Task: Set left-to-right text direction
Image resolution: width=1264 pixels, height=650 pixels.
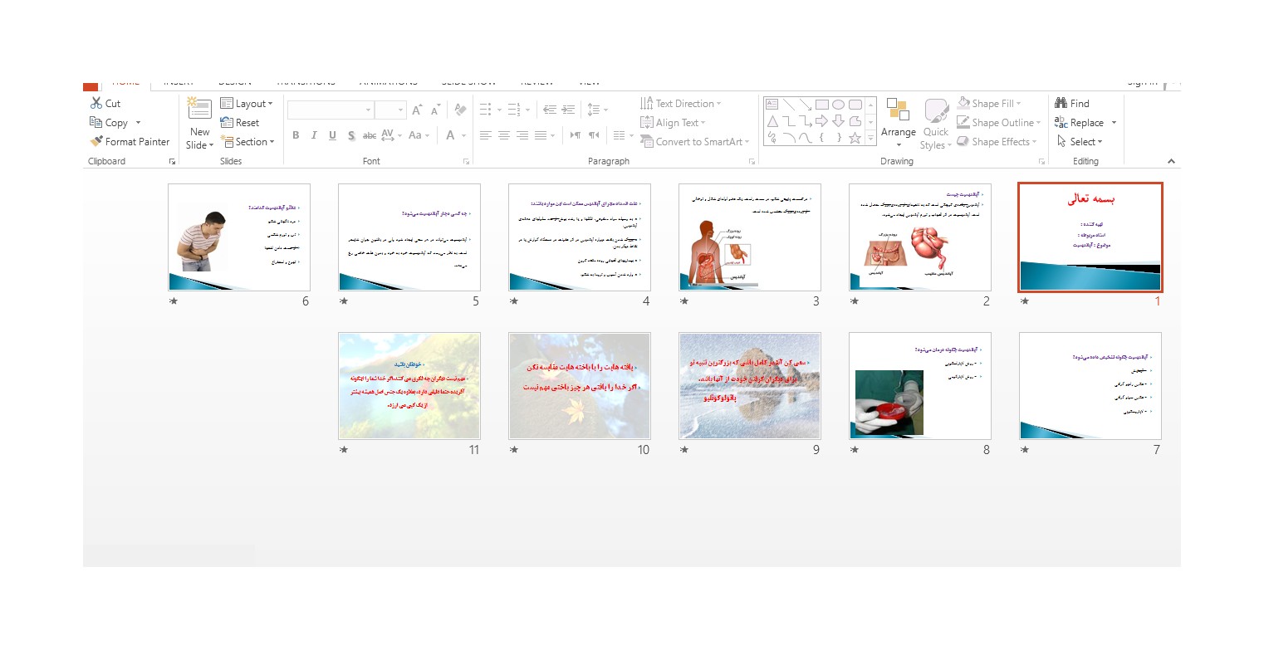Action: point(575,135)
